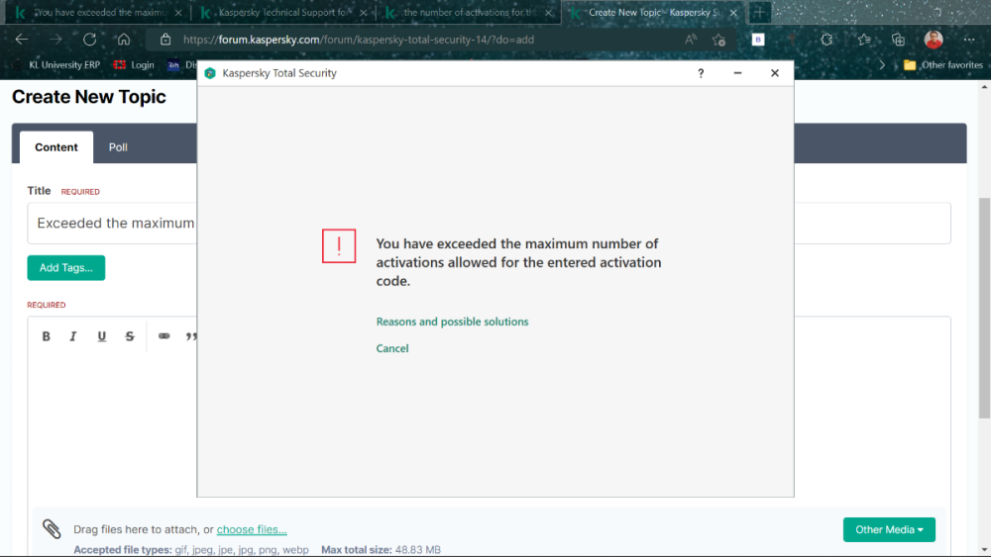Apply Italic formatting in the editor

[73, 336]
